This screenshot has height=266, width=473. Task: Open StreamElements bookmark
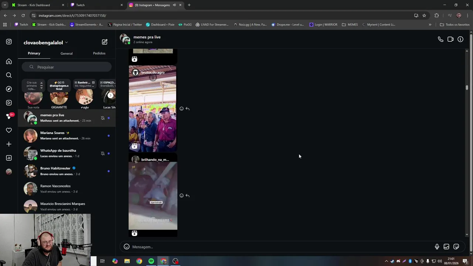point(86,25)
